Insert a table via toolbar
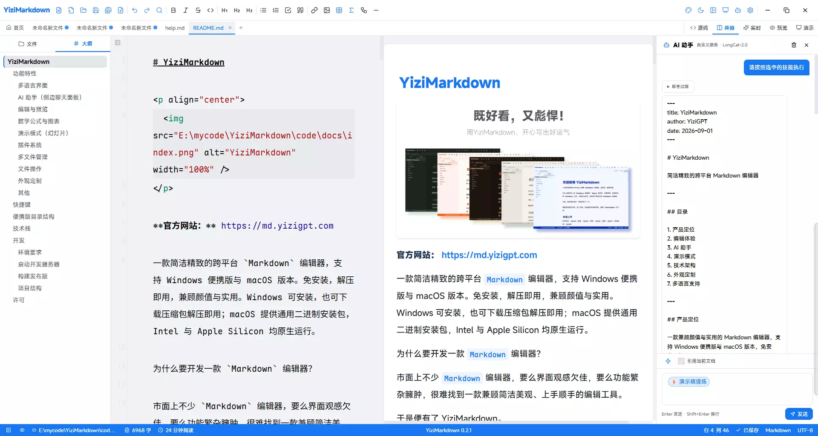The width and height of the screenshot is (818, 436). pyautogui.click(x=339, y=10)
